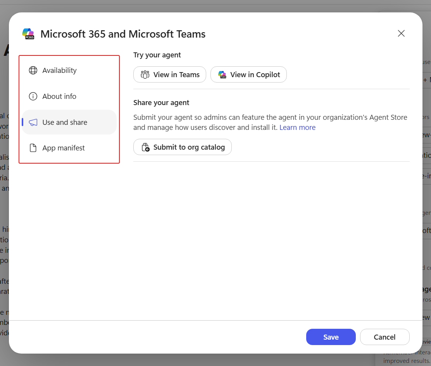Open the App manifest section
Image resolution: width=431 pixels, height=366 pixels.
[69, 148]
